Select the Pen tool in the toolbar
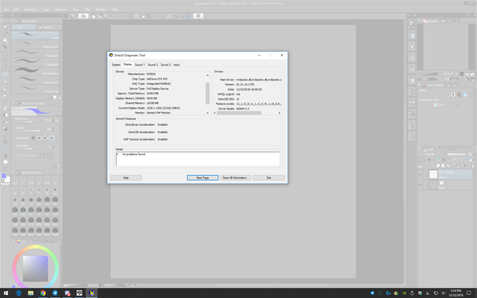The width and height of the screenshot is (477, 298). coord(5,74)
